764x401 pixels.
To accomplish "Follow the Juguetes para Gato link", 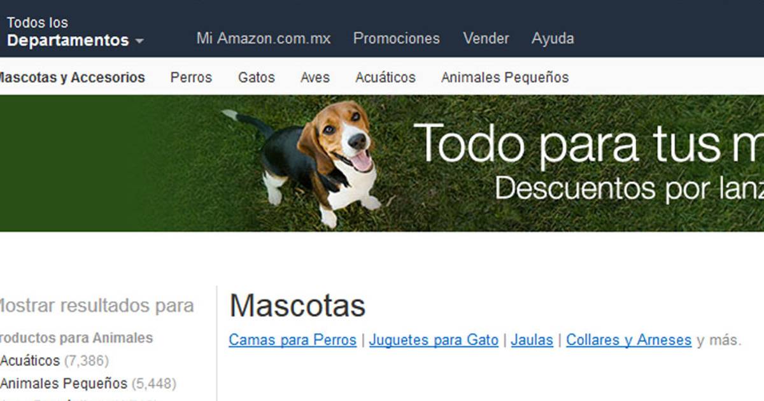I will pos(434,340).
